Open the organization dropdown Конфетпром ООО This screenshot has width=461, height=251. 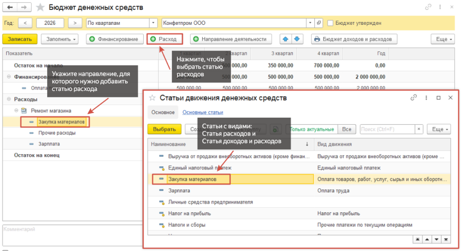(x=310, y=23)
